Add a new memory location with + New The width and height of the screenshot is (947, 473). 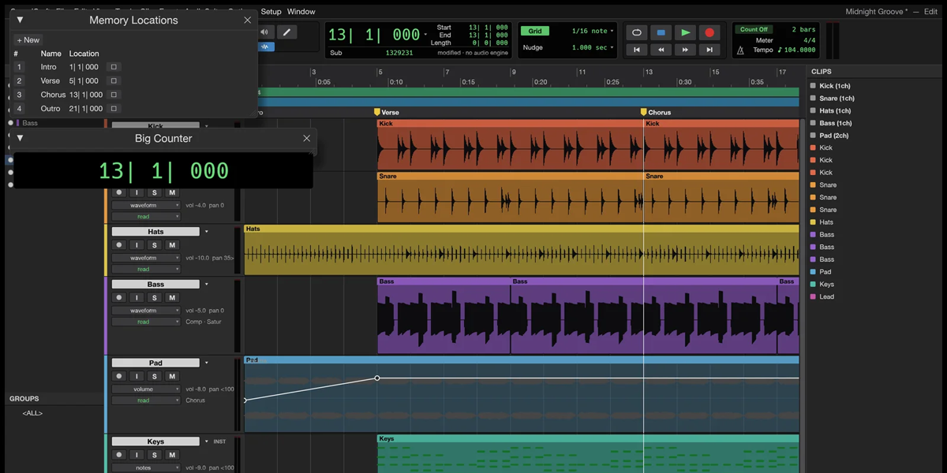tap(28, 39)
